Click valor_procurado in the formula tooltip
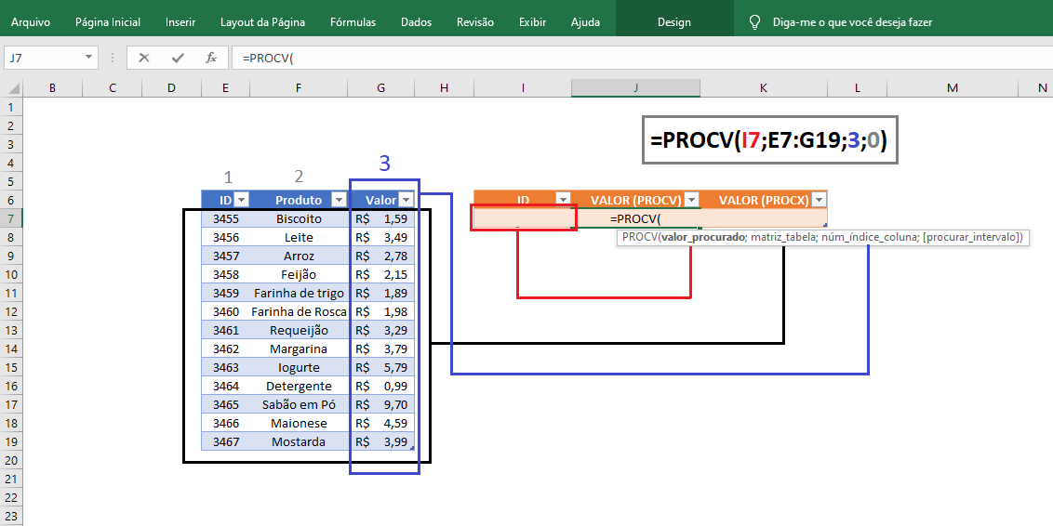This screenshot has height=526, width=1053. click(x=703, y=237)
